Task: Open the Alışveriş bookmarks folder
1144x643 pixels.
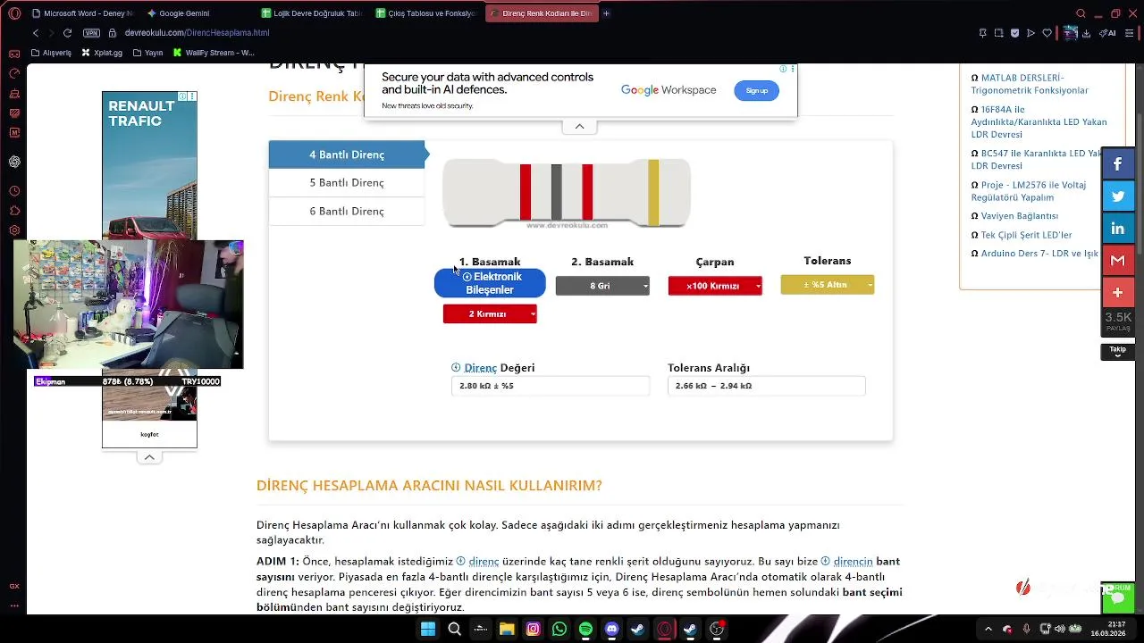Action: tap(51, 53)
